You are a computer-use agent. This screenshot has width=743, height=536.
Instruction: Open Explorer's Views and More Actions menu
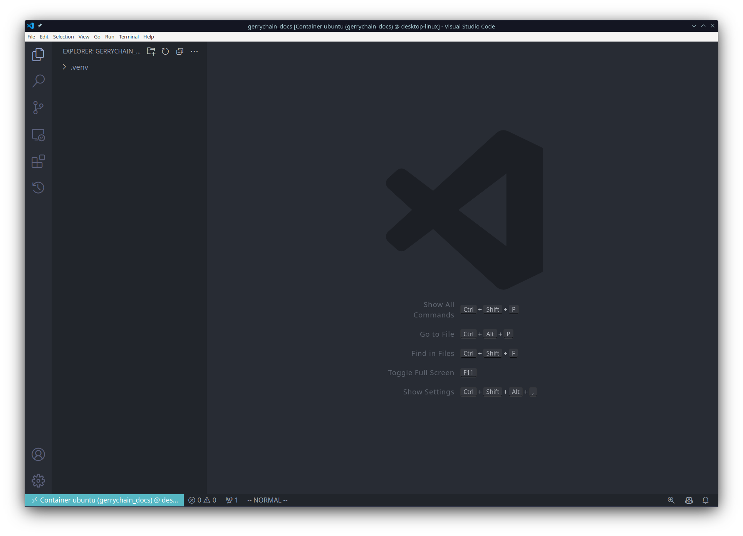pyautogui.click(x=194, y=51)
